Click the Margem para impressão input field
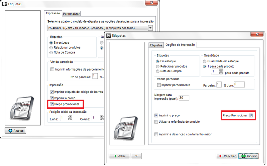Image resolution: width=267 pixels, height=166 pixels. point(184,98)
